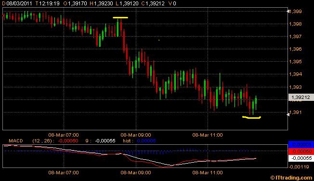This screenshot has width=314, height=181.
Task: Click the current price tag 1,39212 on scale
Action: click(301, 97)
